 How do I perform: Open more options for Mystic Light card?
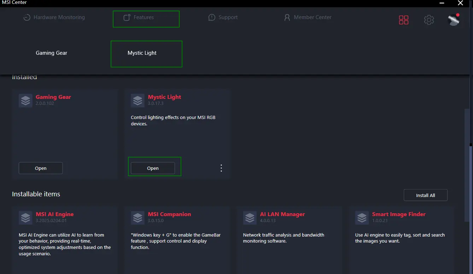point(221,168)
